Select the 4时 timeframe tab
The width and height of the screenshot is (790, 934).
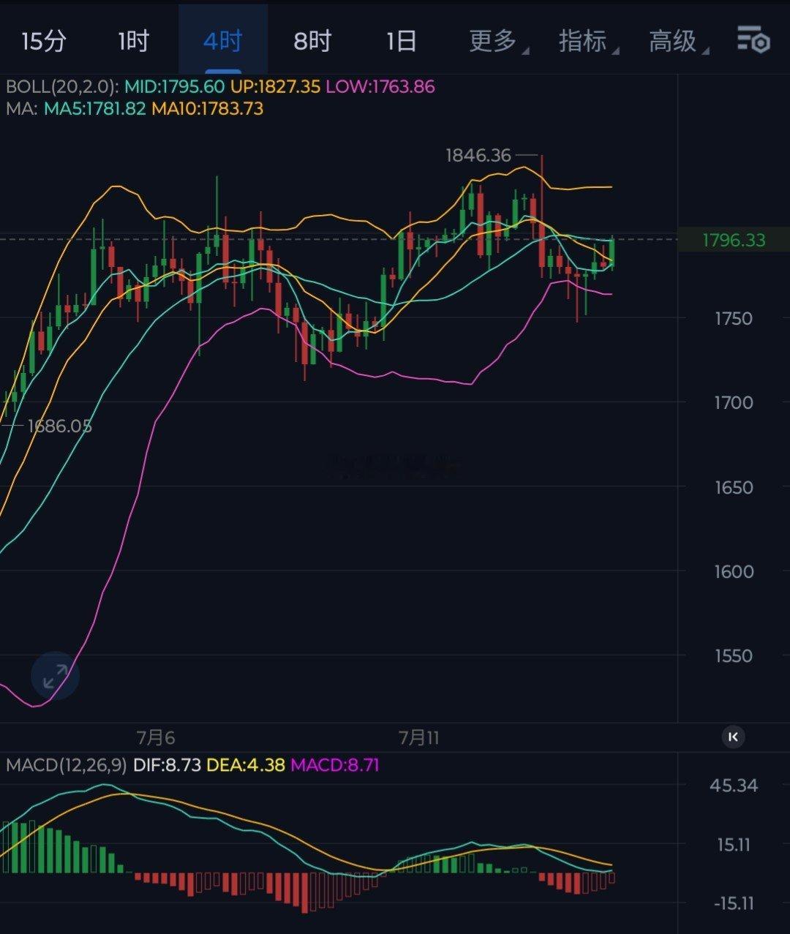click(222, 41)
